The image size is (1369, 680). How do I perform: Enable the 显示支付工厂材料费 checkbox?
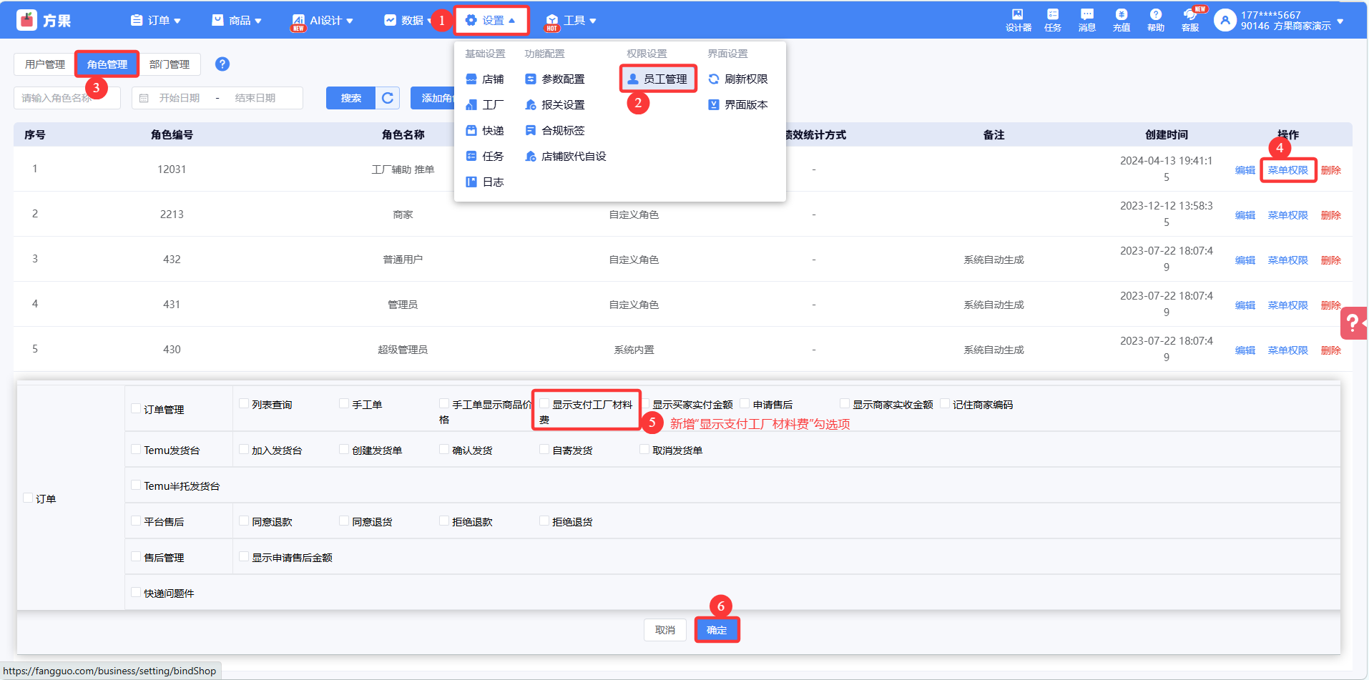click(x=544, y=405)
